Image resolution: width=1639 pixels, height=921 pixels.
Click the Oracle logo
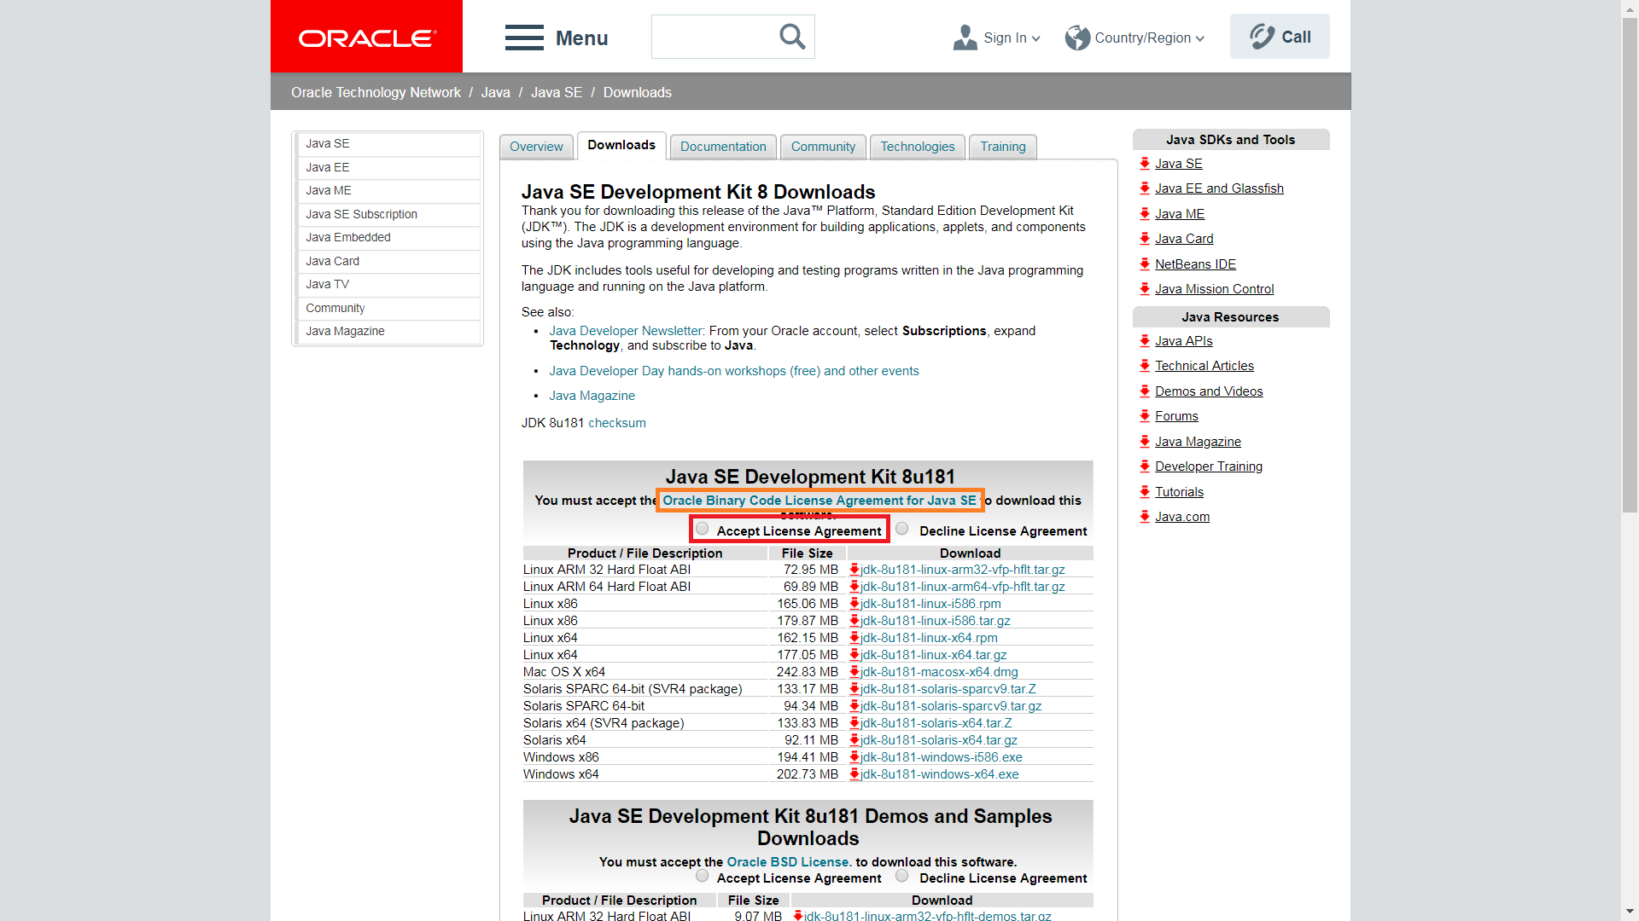pos(367,38)
